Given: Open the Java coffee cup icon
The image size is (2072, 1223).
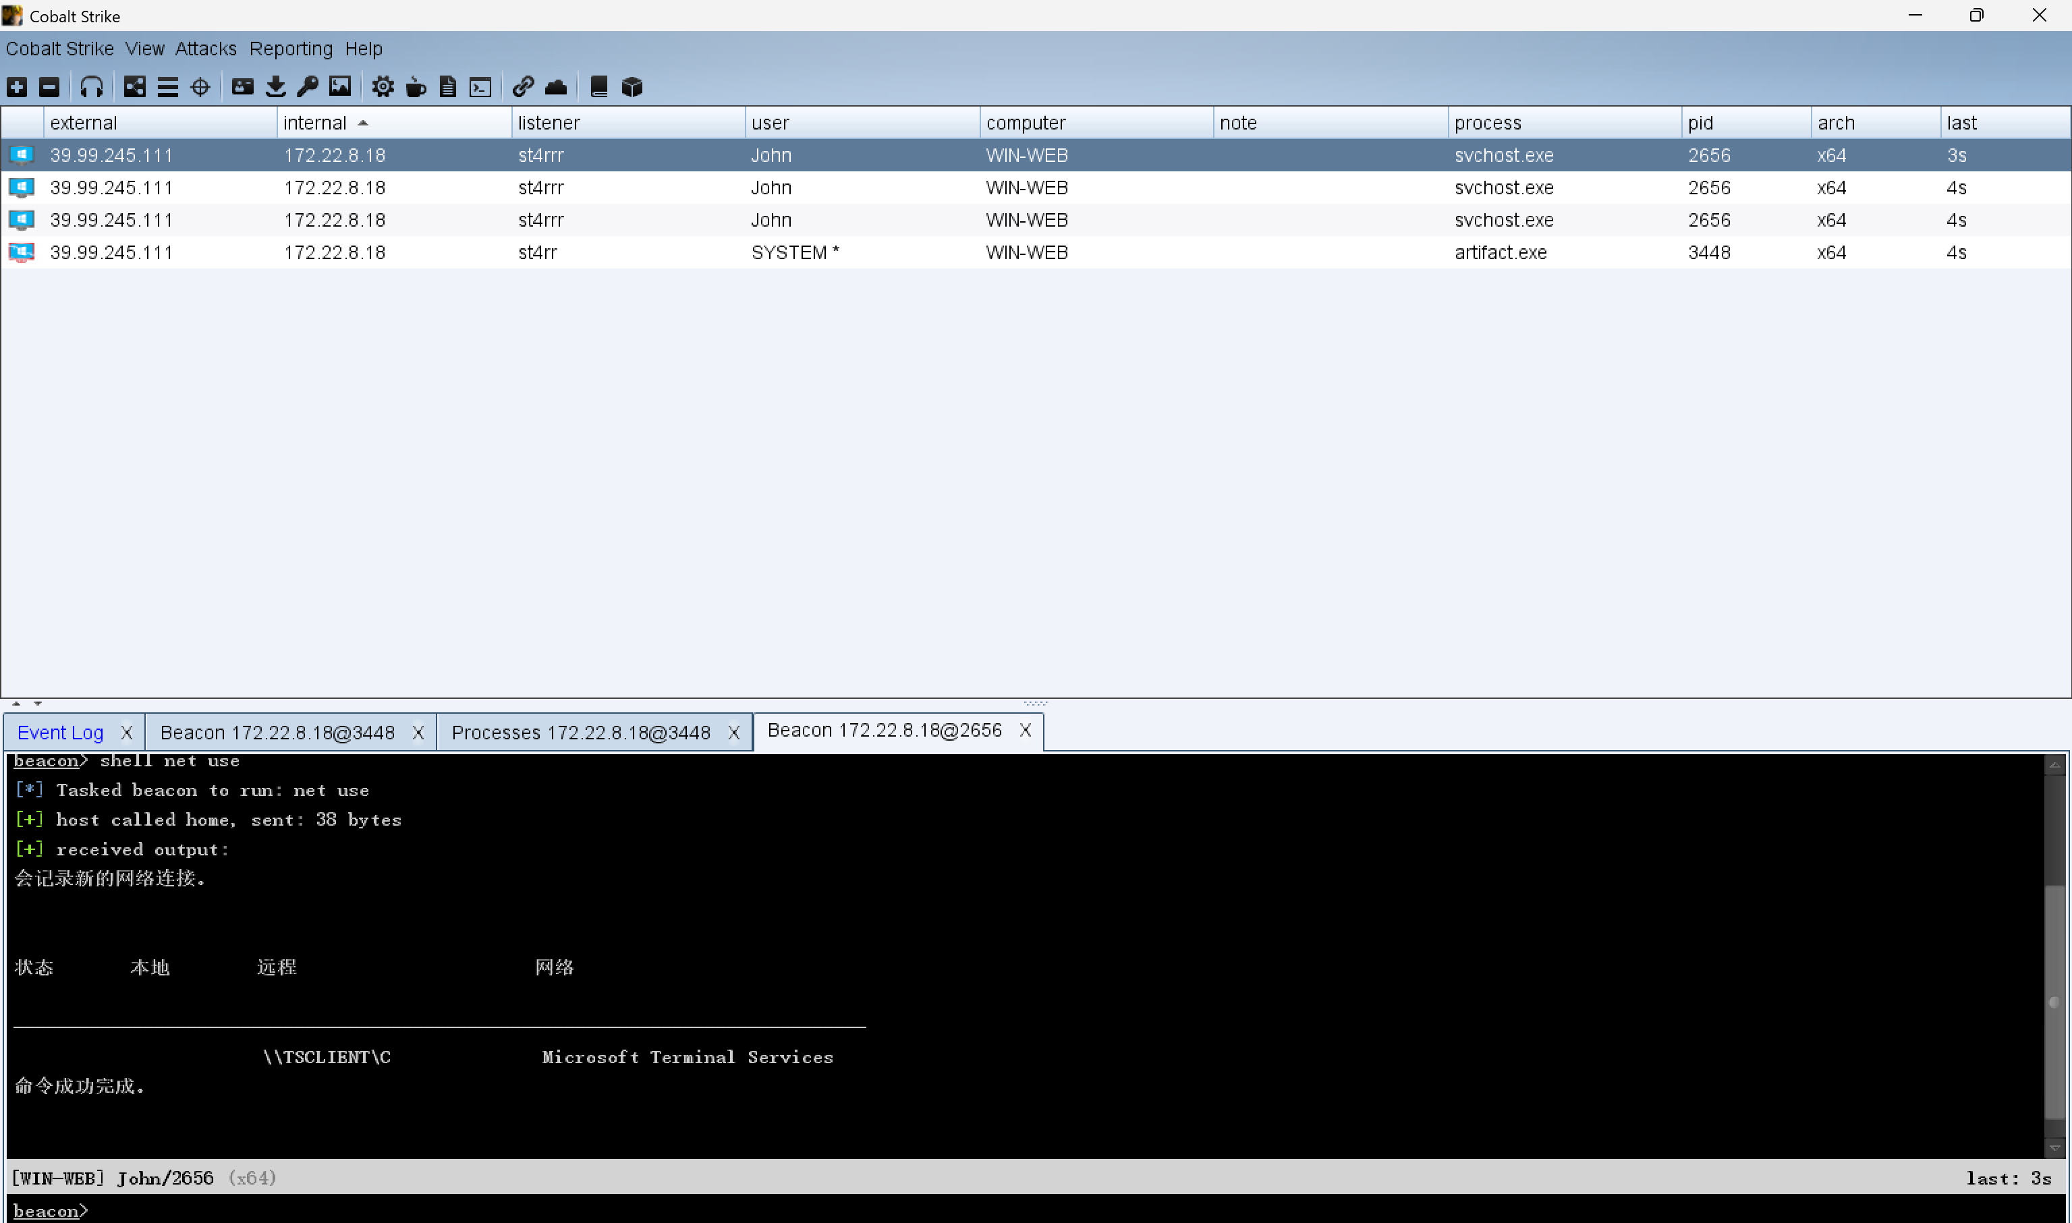Looking at the screenshot, I should [416, 86].
